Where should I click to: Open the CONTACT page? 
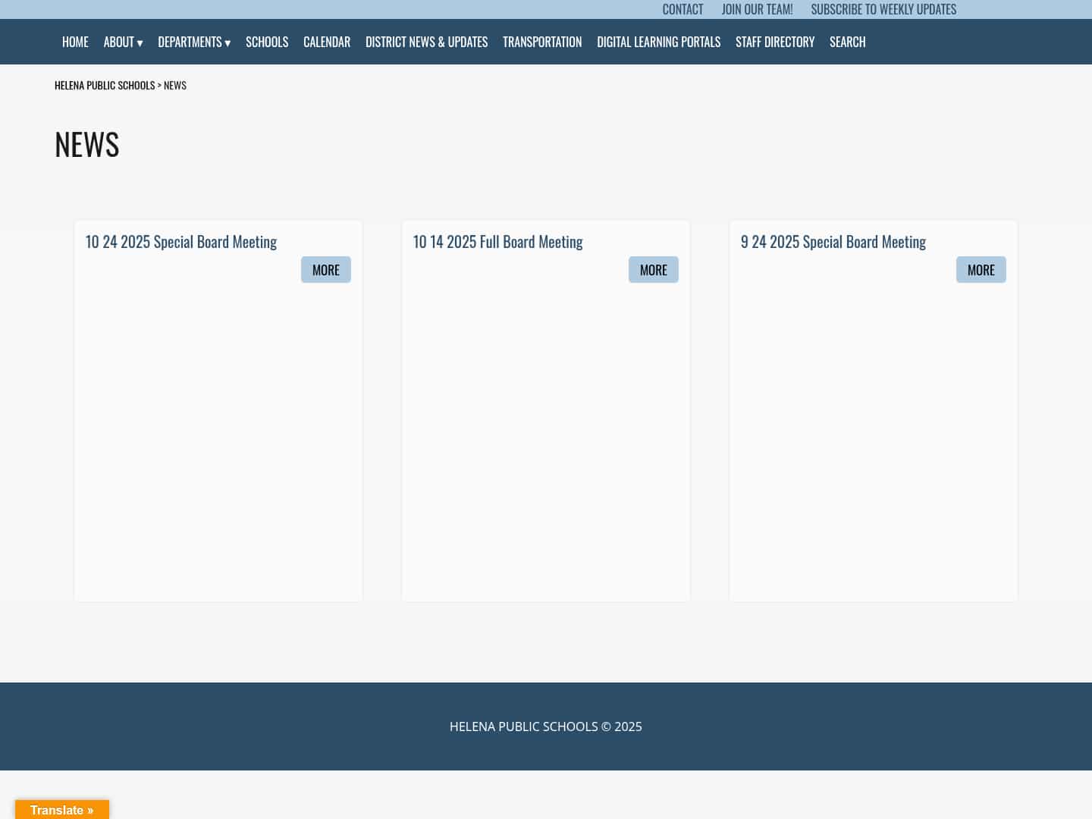point(682,9)
